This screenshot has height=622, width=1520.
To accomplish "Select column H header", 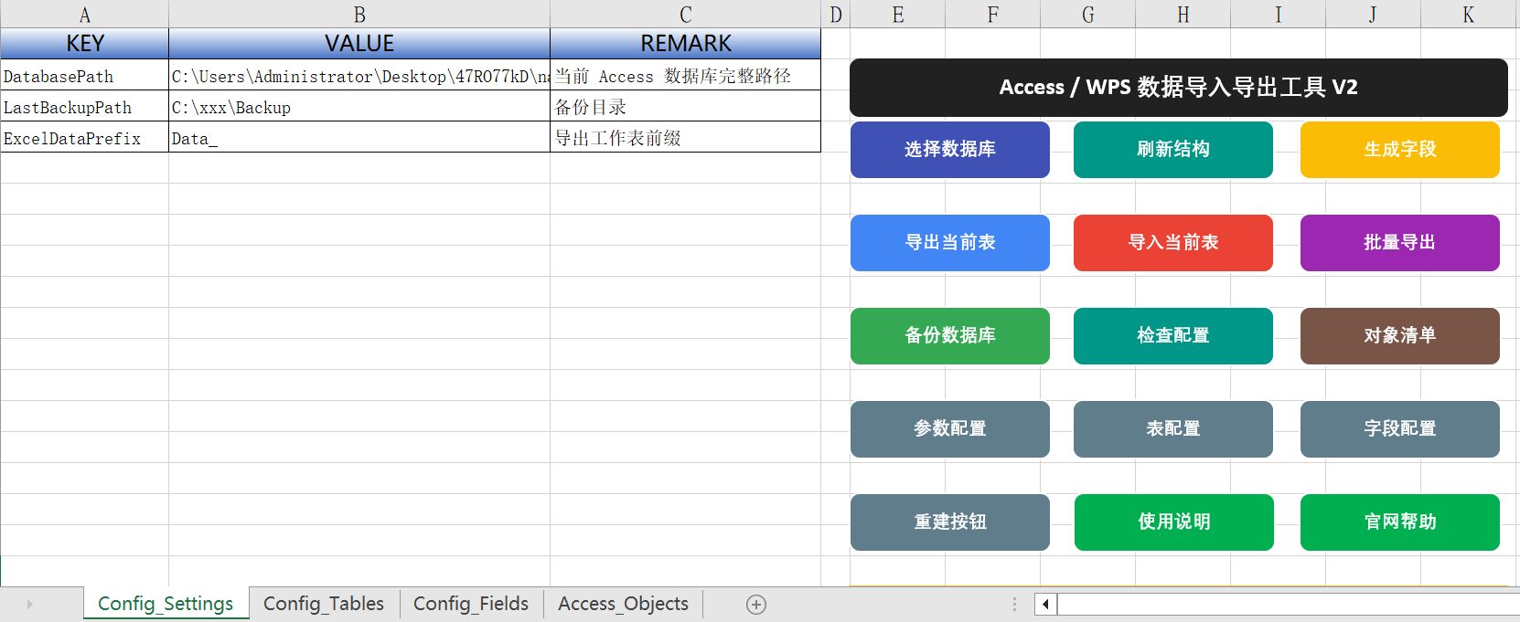I will tap(1183, 15).
